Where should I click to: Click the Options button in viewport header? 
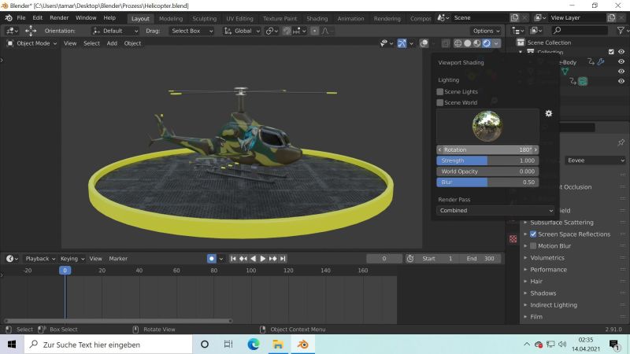click(487, 31)
